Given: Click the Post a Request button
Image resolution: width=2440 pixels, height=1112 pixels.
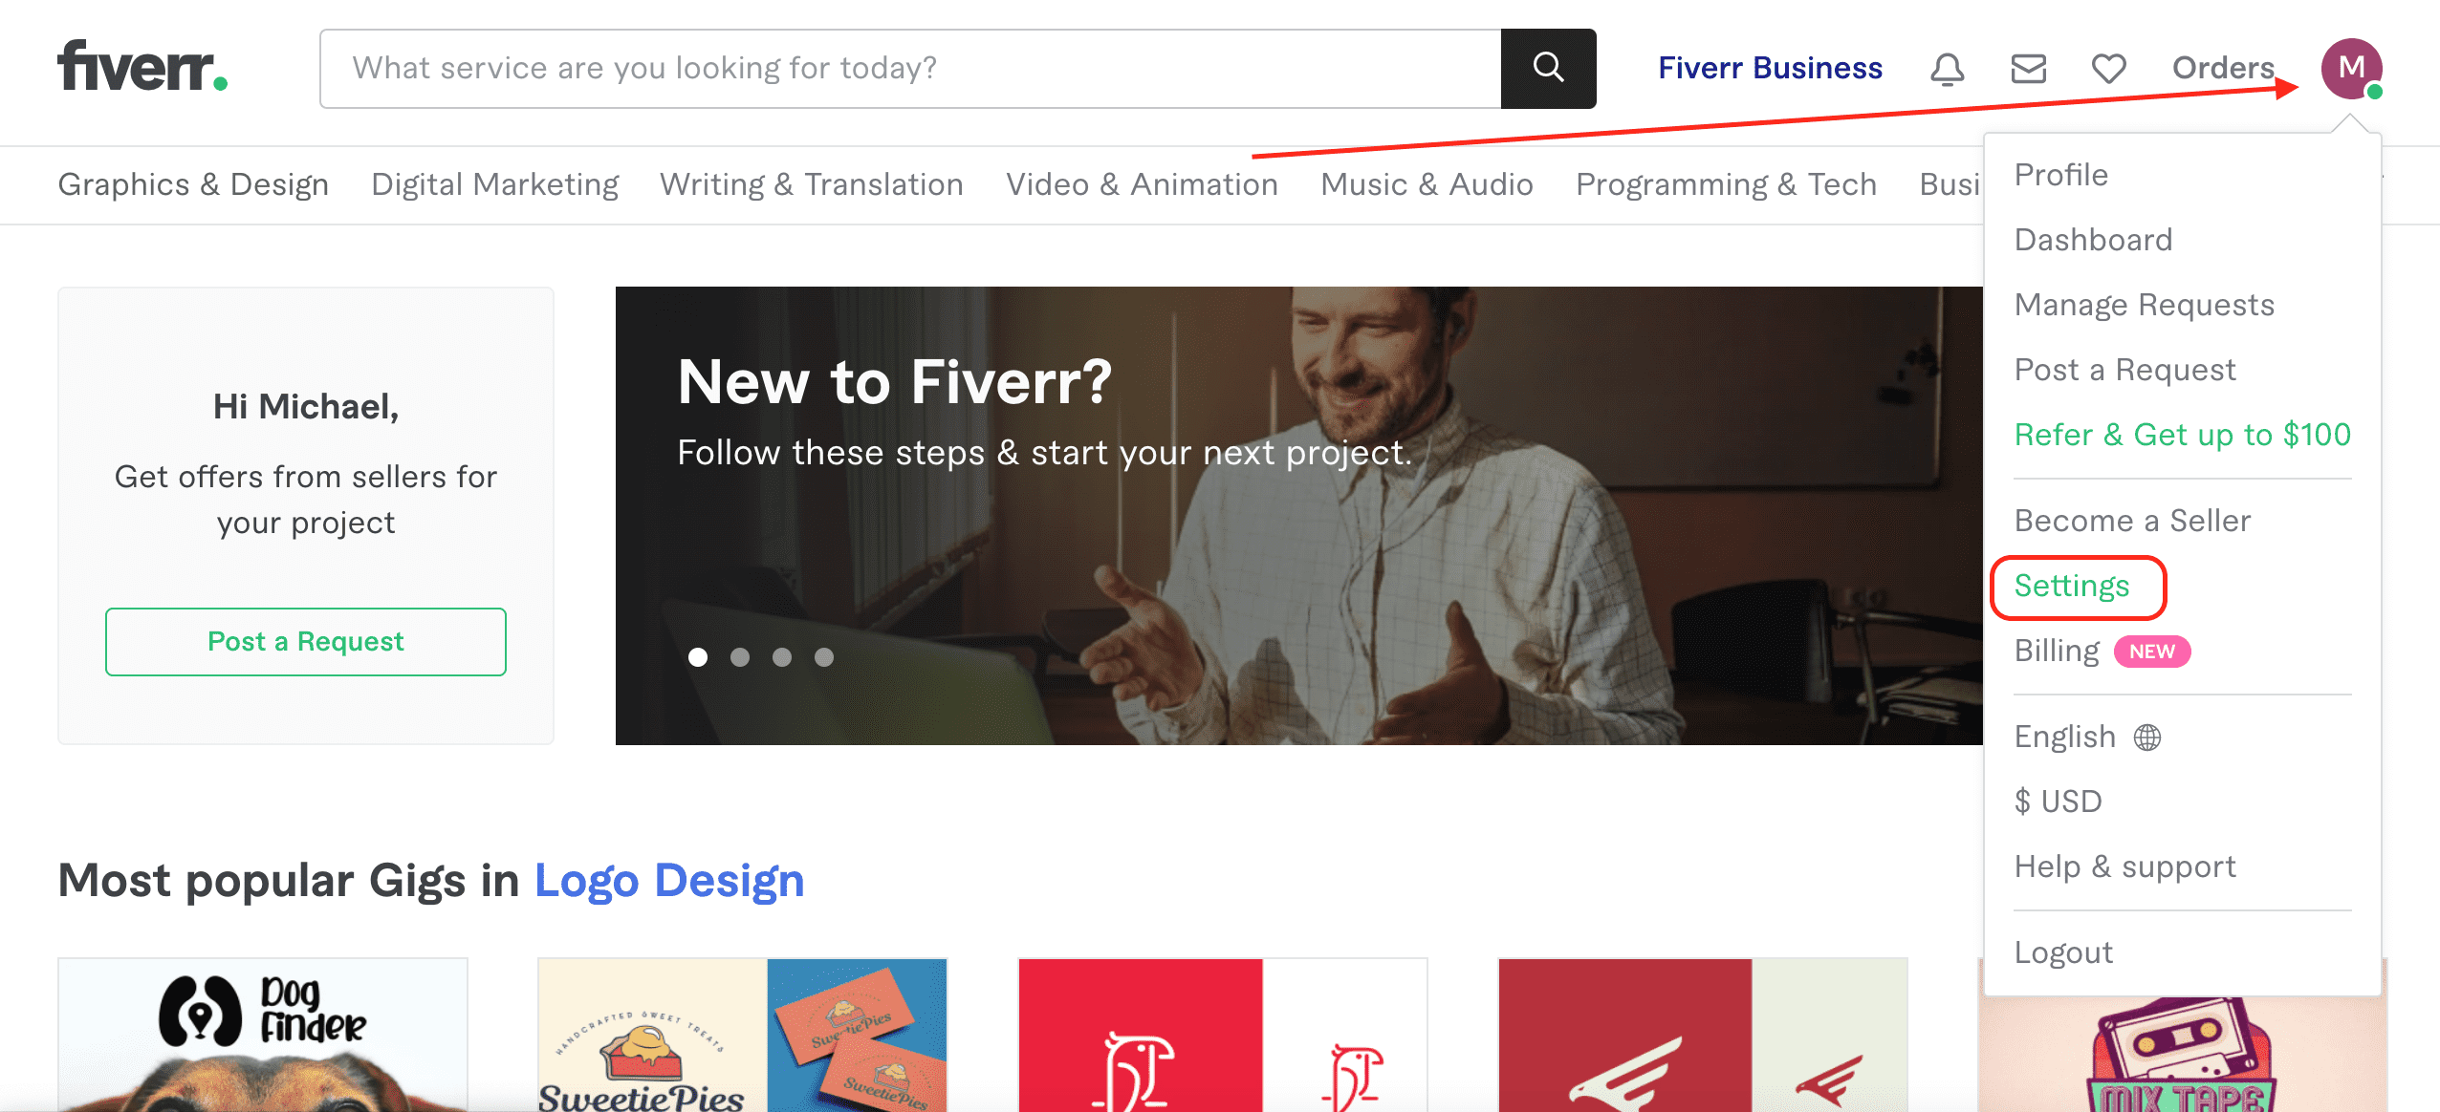Looking at the screenshot, I should tap(306, 642).
